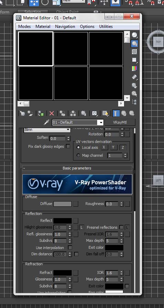Click the Refl. glossiness spinner arrows

[x=70, y=234]
